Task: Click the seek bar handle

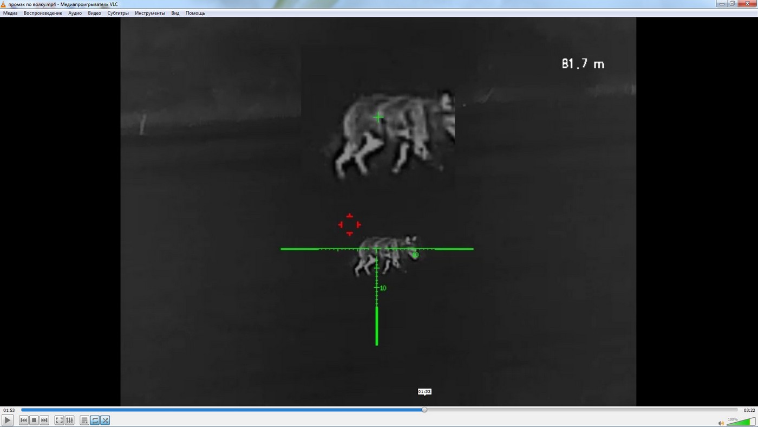Action: point(424,410)
